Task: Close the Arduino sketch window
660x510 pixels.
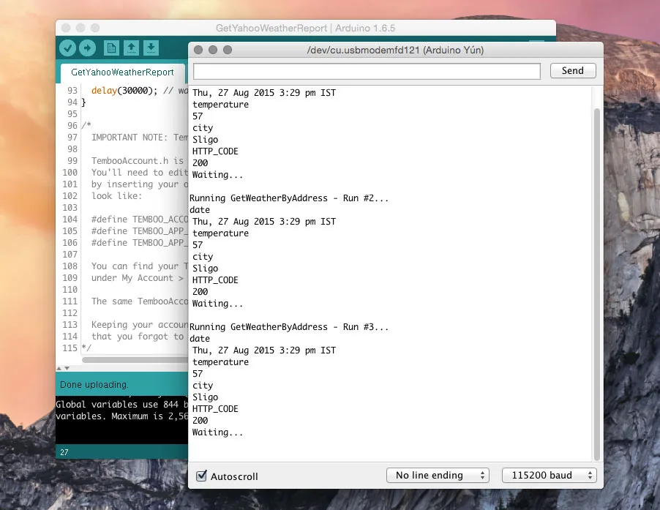Action: click(65, 28)
